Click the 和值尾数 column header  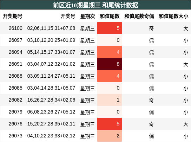pyautogui.click(x=110, y=16)
